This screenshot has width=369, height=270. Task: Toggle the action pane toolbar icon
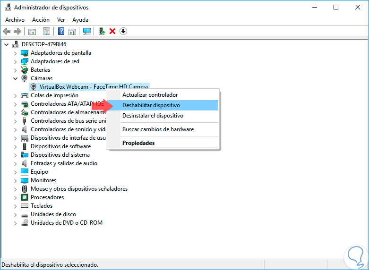72,31
